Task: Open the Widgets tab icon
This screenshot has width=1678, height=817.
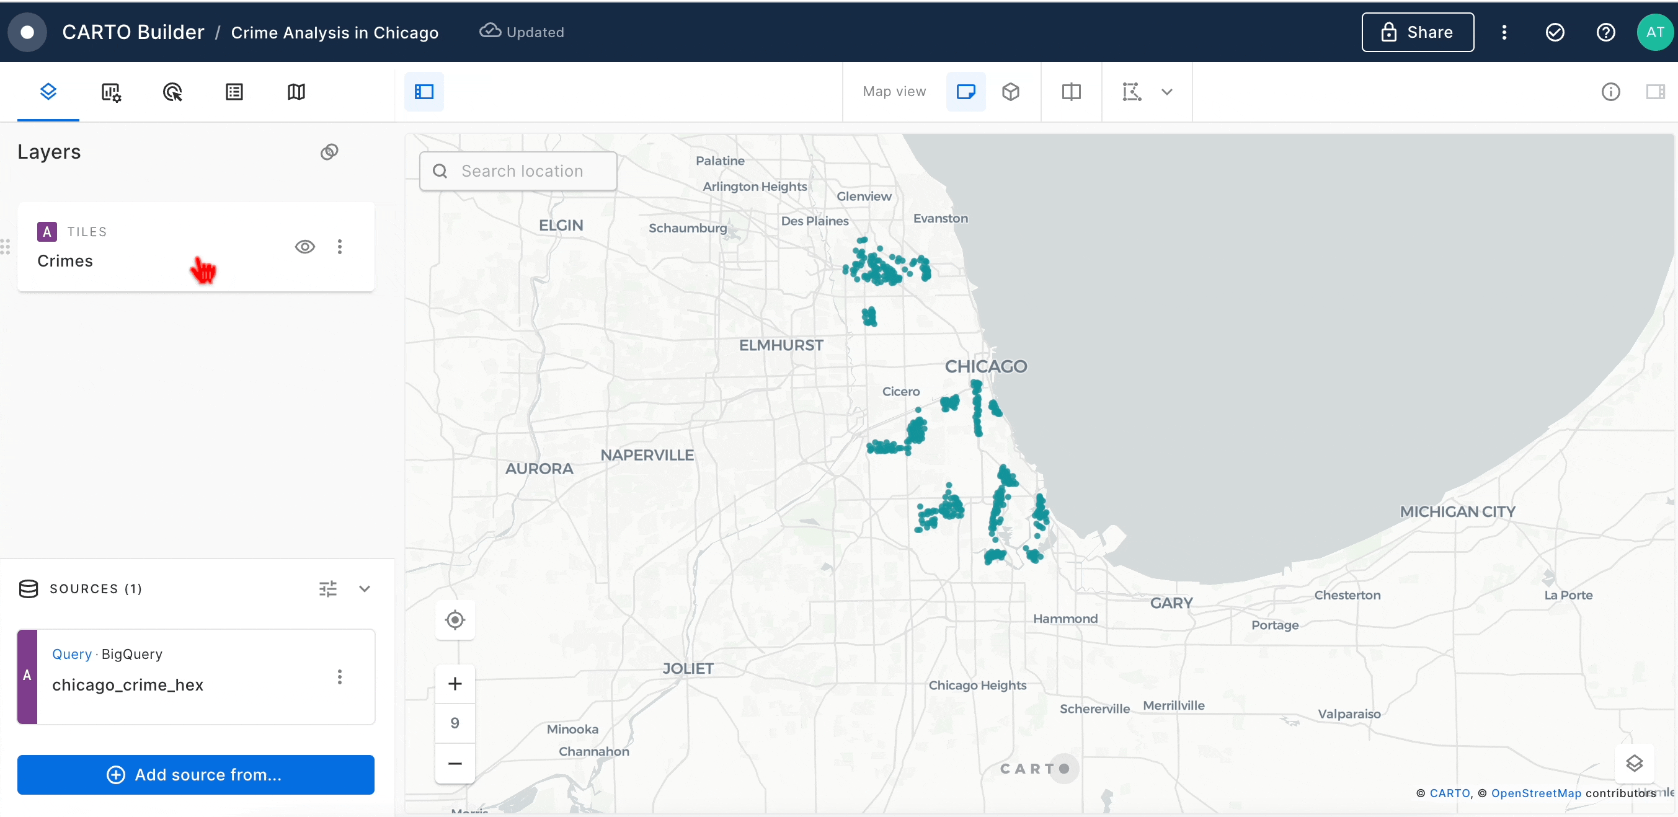Action: click(x=111, y=92)
